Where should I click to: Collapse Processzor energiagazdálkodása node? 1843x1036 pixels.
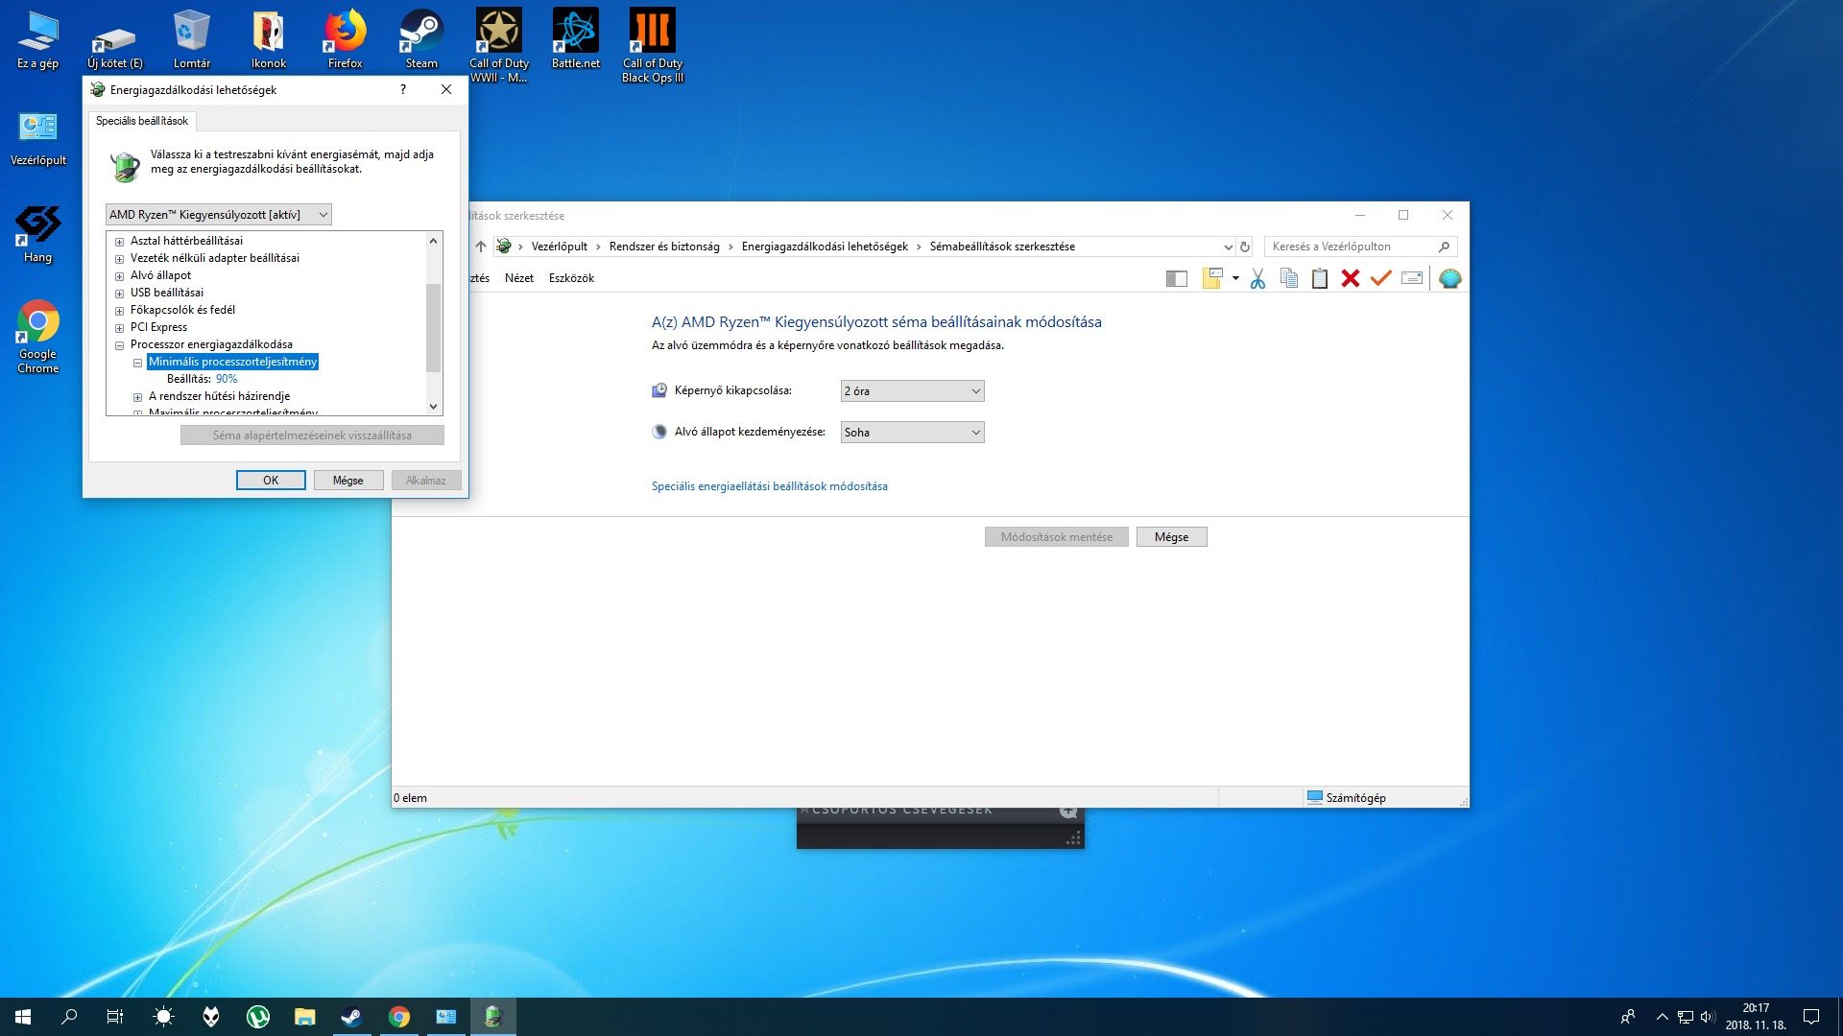(x=119, y=345)
